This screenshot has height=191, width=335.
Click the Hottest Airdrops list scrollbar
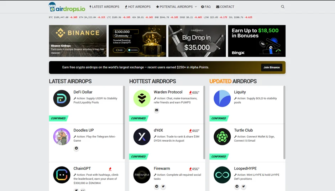(x=204, y=122)
